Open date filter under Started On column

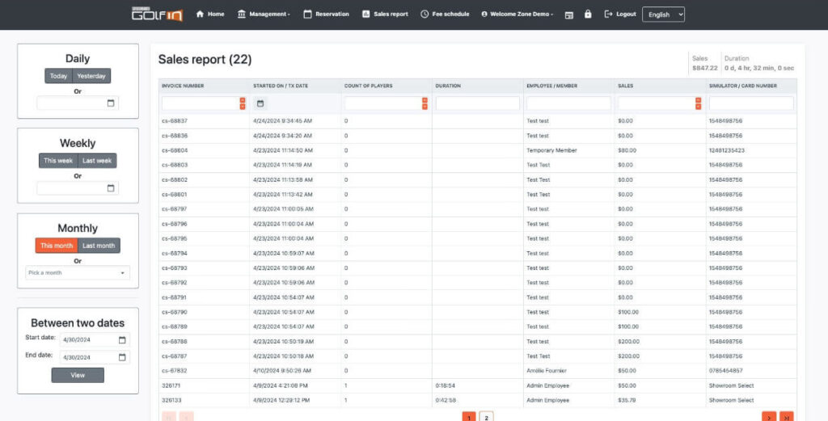(x=260, y=103)
